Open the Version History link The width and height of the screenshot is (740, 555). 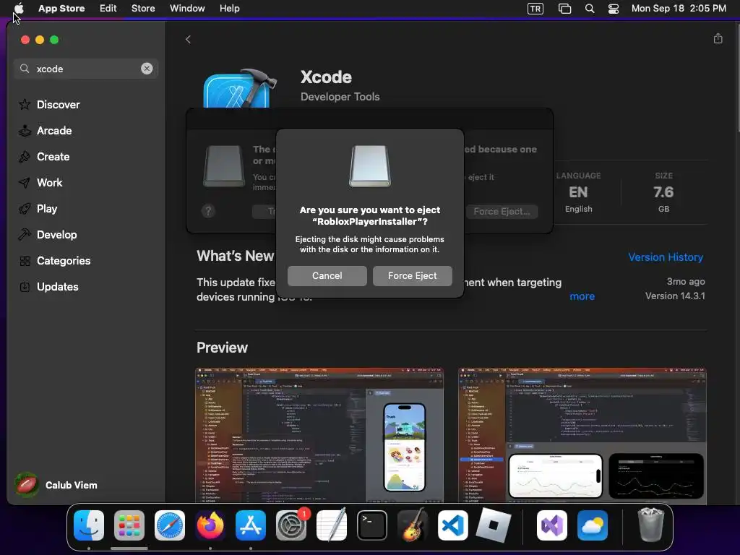coord(666,257)
